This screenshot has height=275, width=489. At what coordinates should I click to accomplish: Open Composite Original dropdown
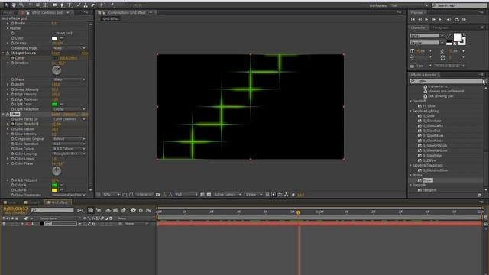tap(69, 139)
